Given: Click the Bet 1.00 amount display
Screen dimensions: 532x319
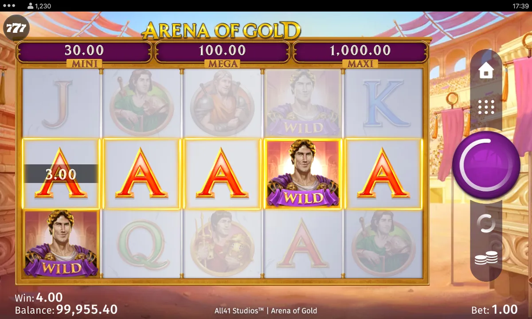Looking at the screenshot, I should (494, 309).
